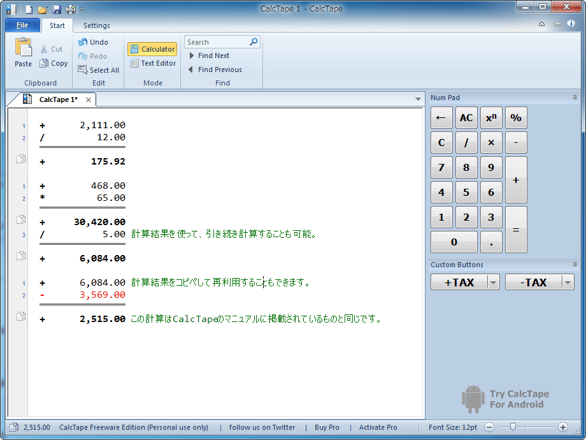Click the divide key on the Num Pad
The image size is (586, 440).
coord(466,143)
